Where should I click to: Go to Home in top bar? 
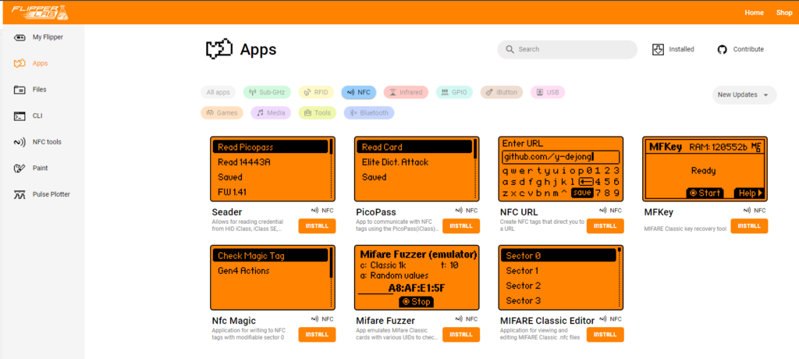click(754, 12)
